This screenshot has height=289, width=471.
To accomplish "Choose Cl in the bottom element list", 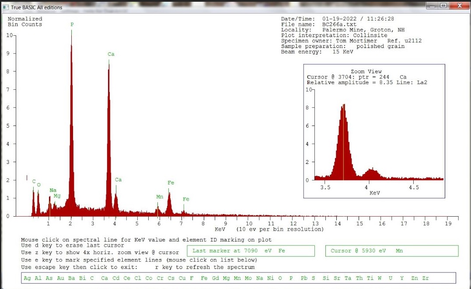I will [x=138, y=278].
